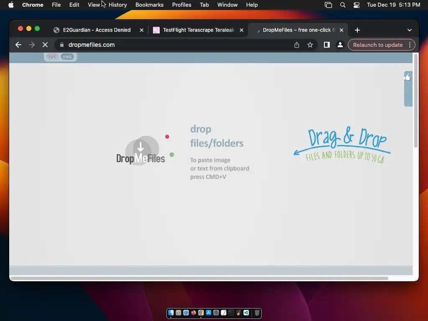
Task: Open Chrome side panel
Action: pos(327,45)
